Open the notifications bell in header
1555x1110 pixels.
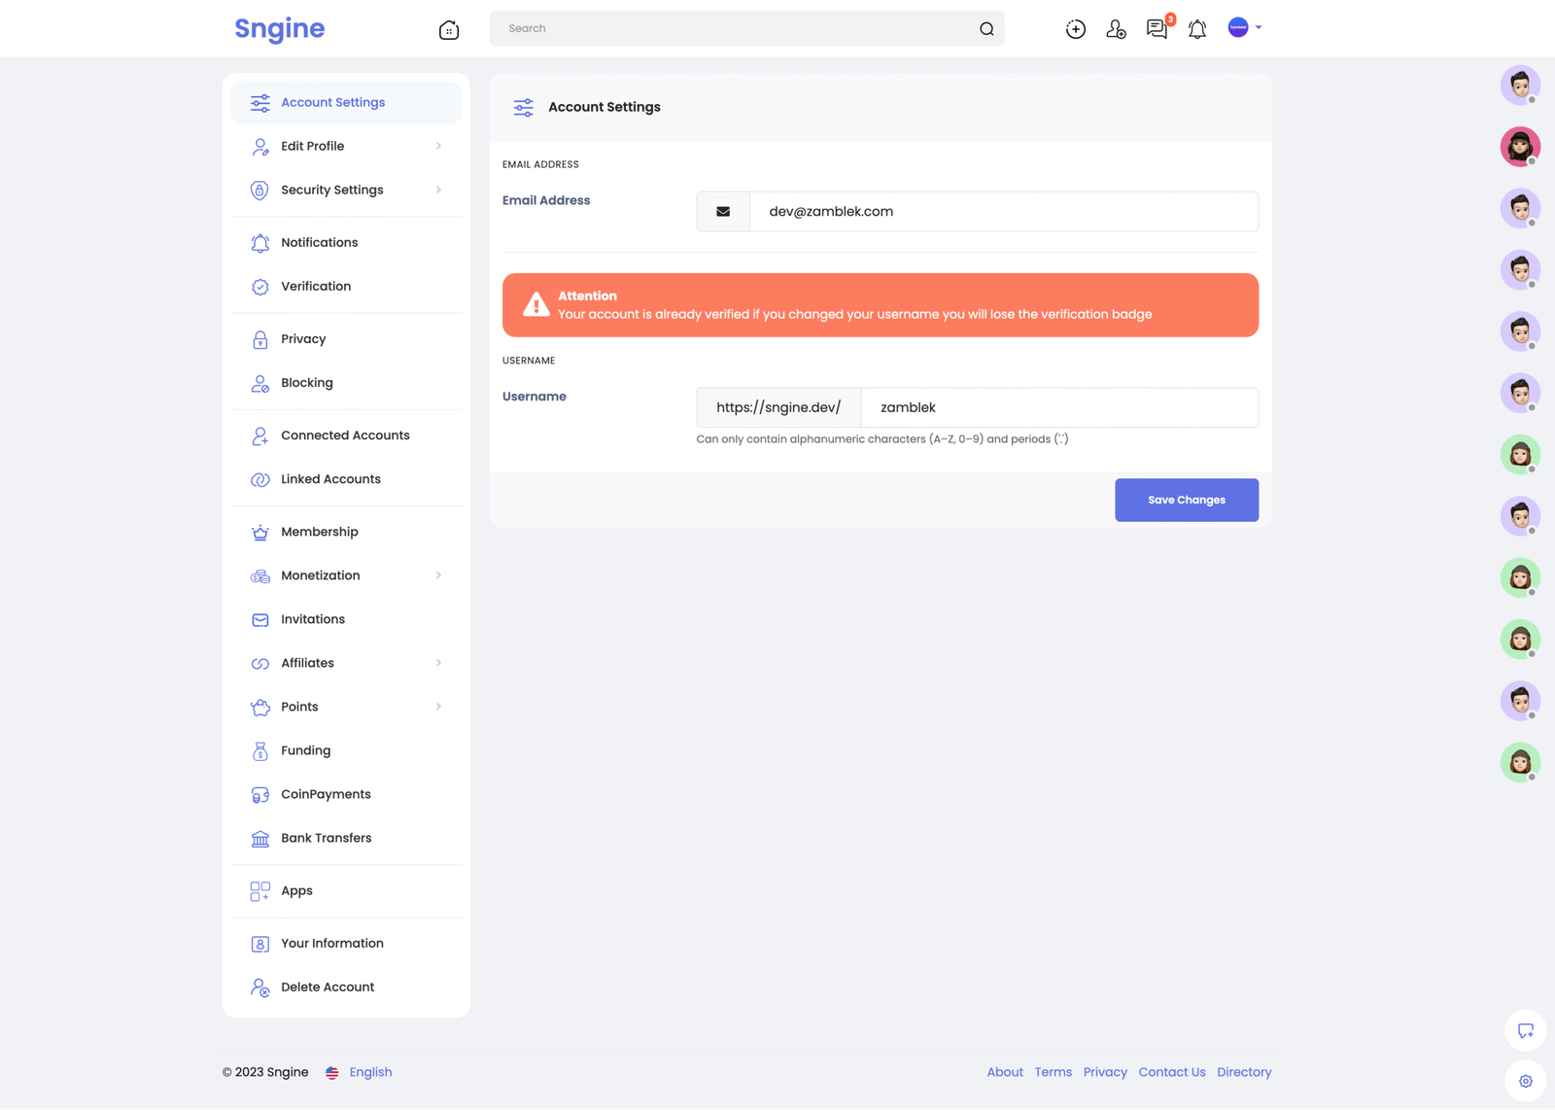[x=1197, y=29]
